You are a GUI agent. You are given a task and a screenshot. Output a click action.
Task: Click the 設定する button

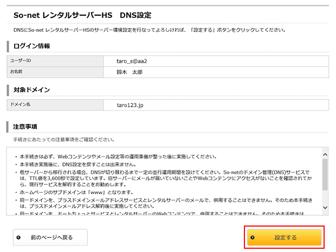click(285, 237)
